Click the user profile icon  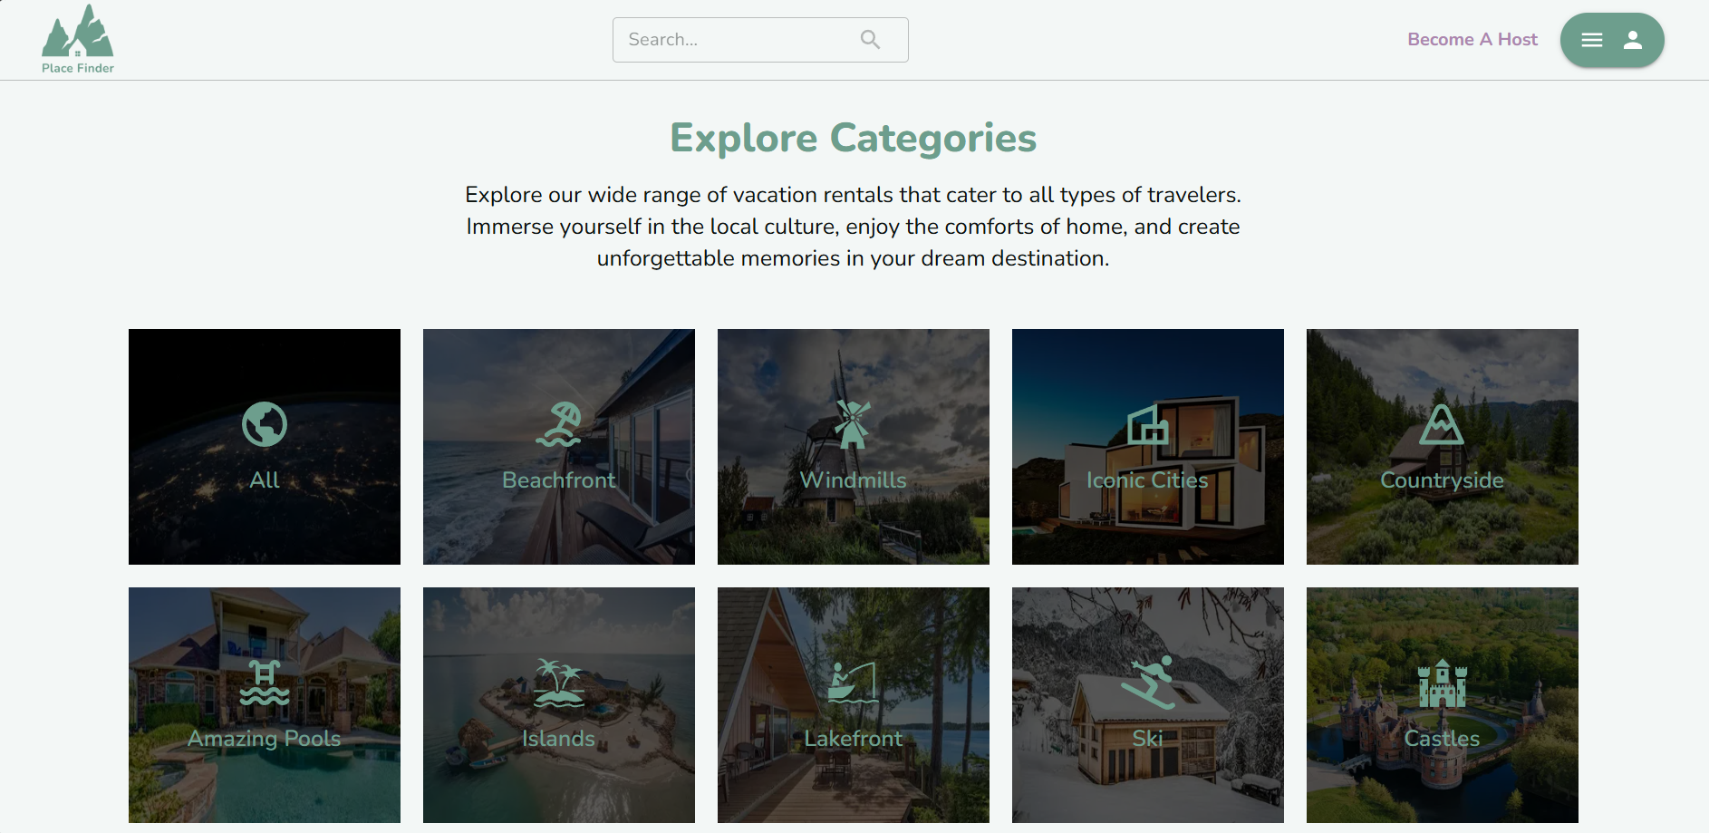[x=1633, y=40]
